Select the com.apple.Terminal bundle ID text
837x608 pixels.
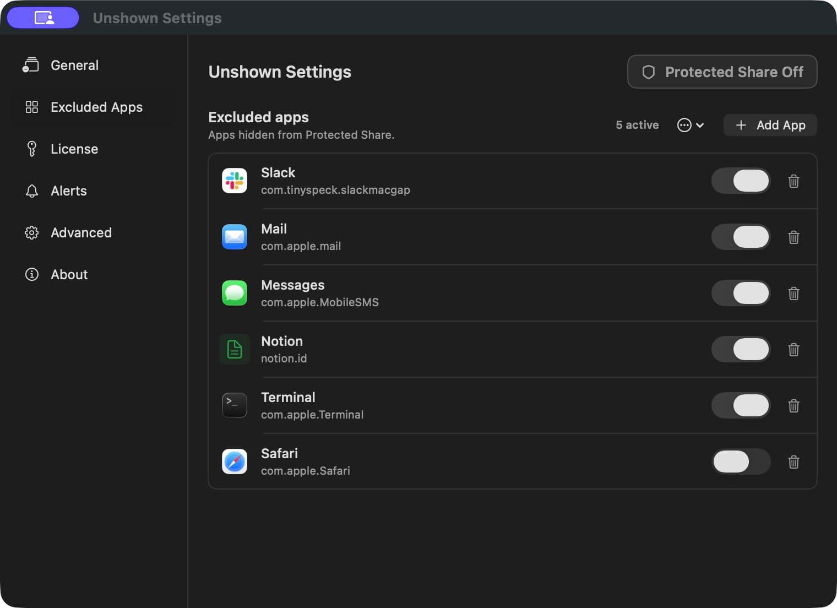pyautogui.click(x=312, y=415)
